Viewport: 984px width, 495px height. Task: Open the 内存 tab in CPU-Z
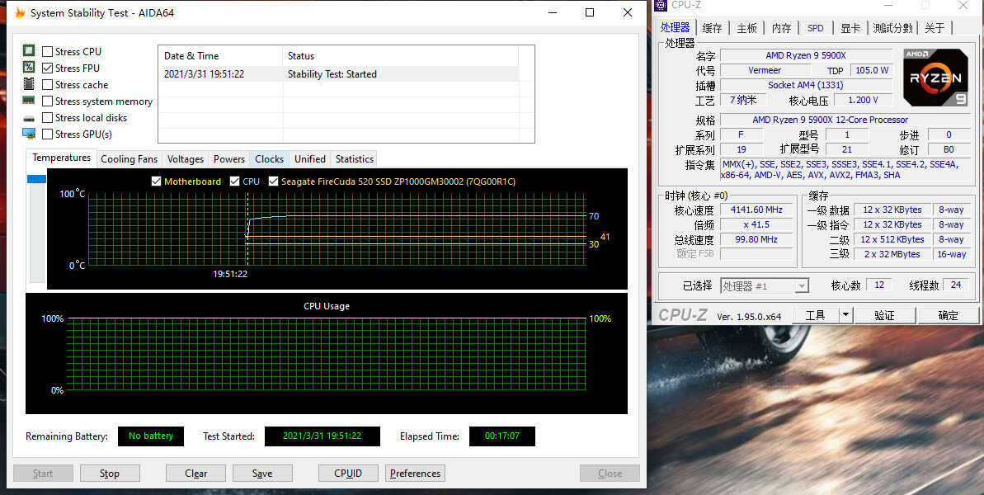(x=781, y=28)
